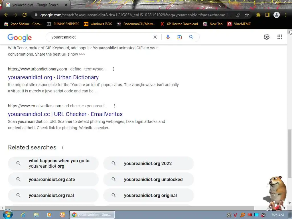Open Windows Explorer folder on the taskbar

(36, 215)
